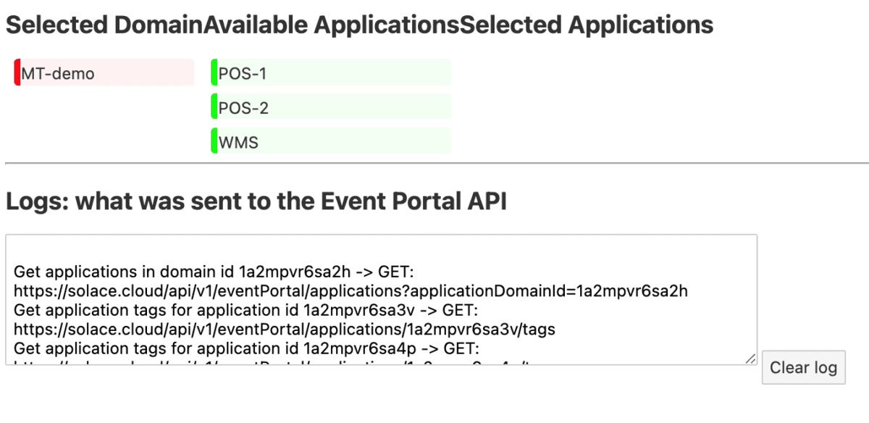
Task: Click the Selected Applications heading
Action: coord(587,24)
